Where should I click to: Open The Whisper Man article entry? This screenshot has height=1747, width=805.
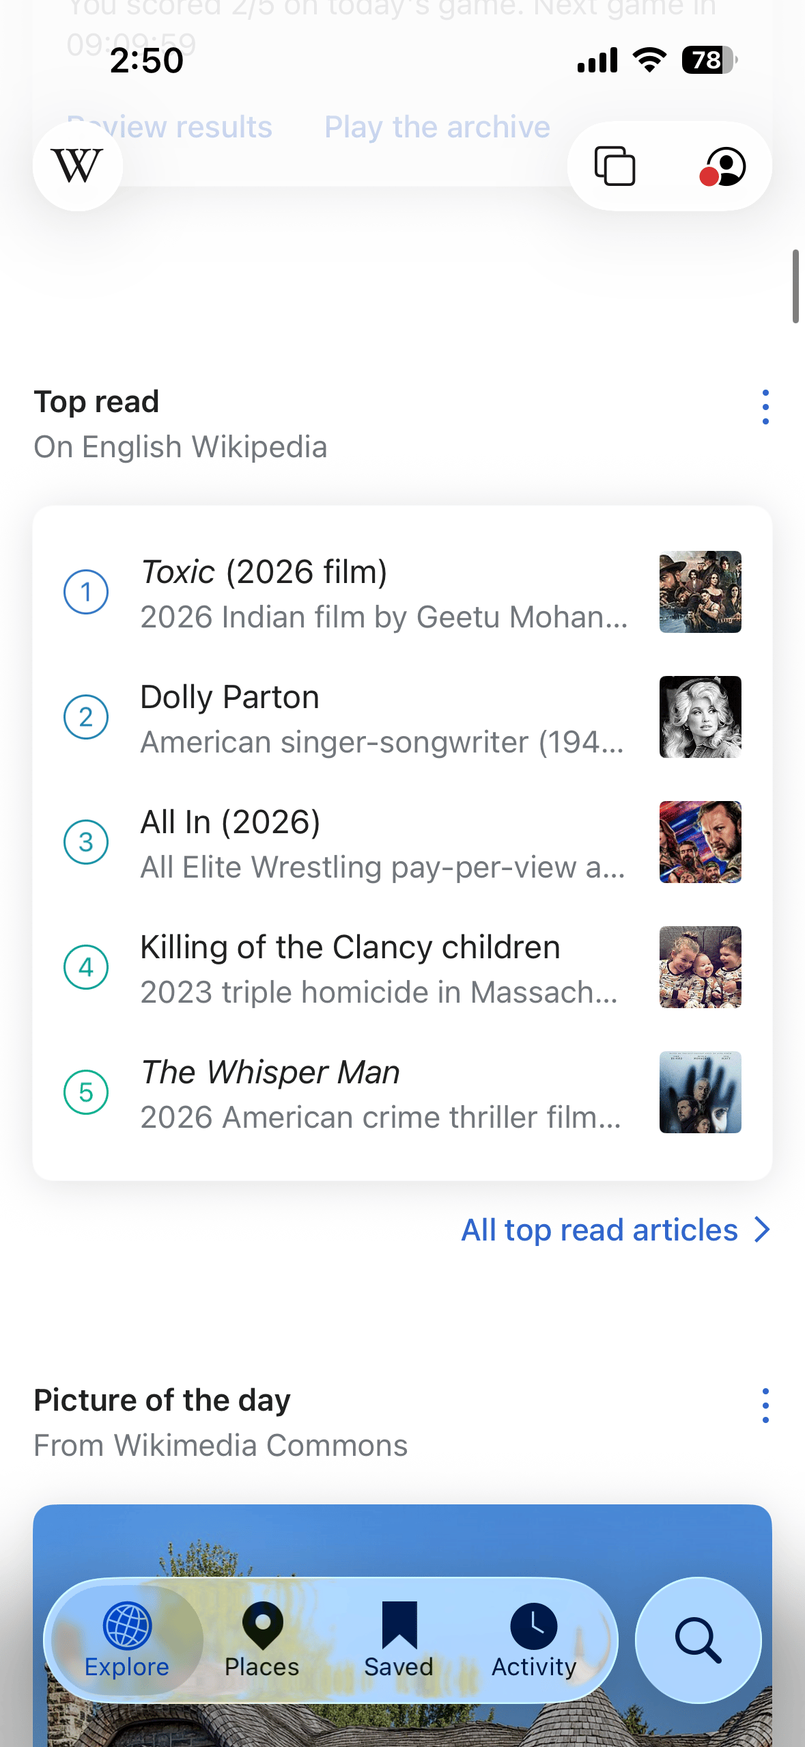point(403,1092)
